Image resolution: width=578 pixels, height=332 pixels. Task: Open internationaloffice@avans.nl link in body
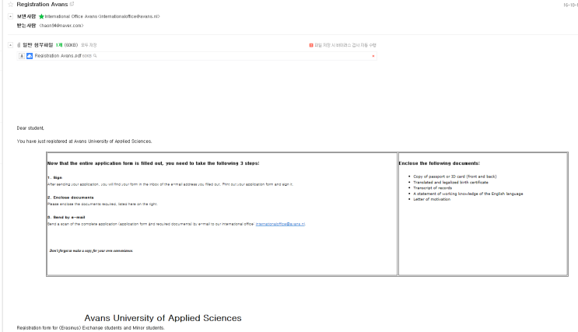(x=280, y=224)
